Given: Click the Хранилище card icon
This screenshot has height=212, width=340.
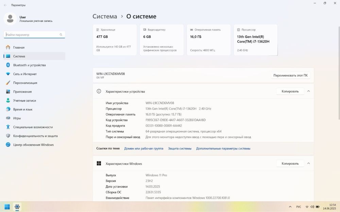Looking at the screenshot, I should (98, 30).
